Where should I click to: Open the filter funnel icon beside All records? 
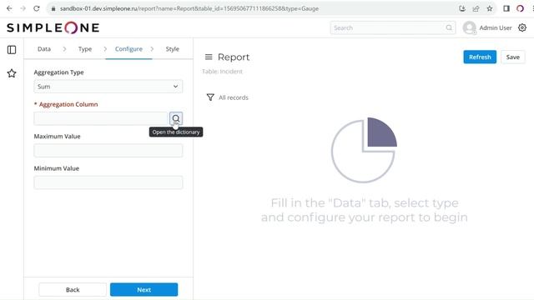210,97
